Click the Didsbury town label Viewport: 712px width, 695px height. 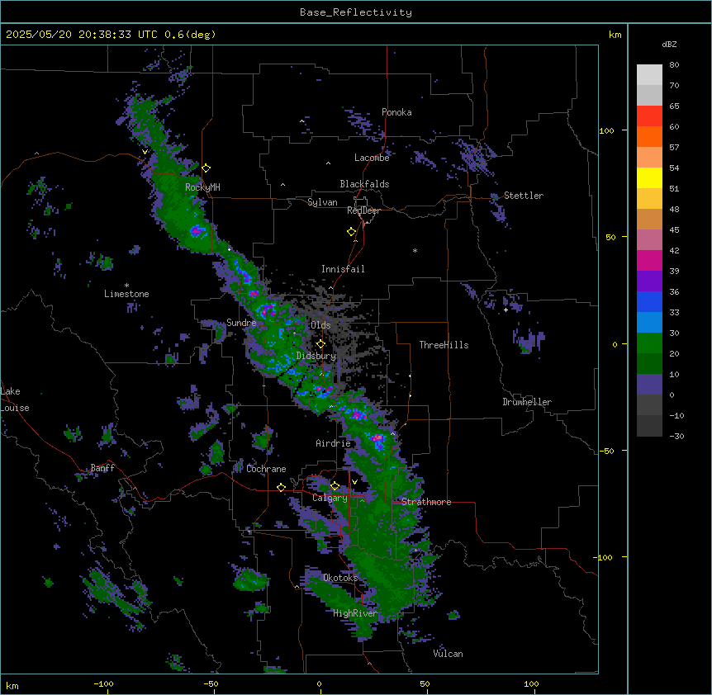316,356
